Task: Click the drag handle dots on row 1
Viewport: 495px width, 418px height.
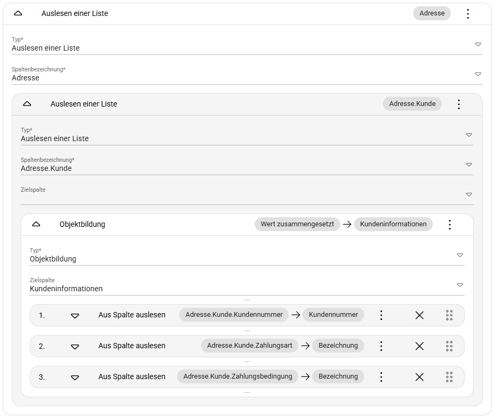Action: pos(449,315)
